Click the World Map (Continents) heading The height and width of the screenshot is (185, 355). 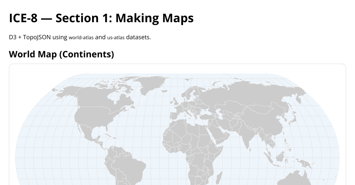coord(61,54)
